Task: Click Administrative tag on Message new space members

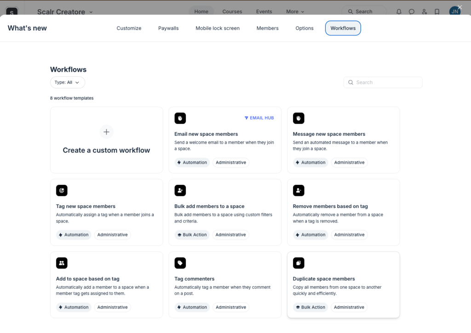Action: [x=349, y=162]
